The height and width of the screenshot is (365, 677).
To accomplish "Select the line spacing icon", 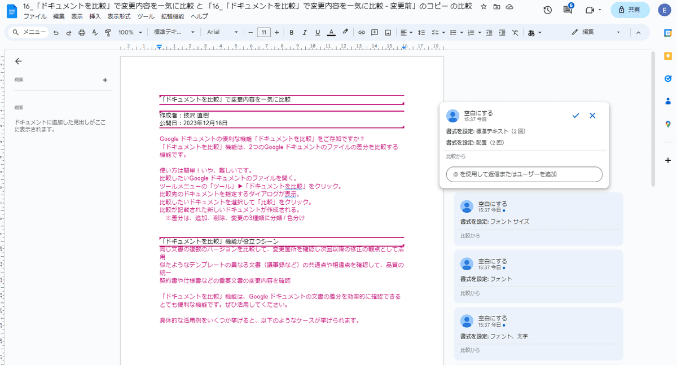I will click(421, 32).
